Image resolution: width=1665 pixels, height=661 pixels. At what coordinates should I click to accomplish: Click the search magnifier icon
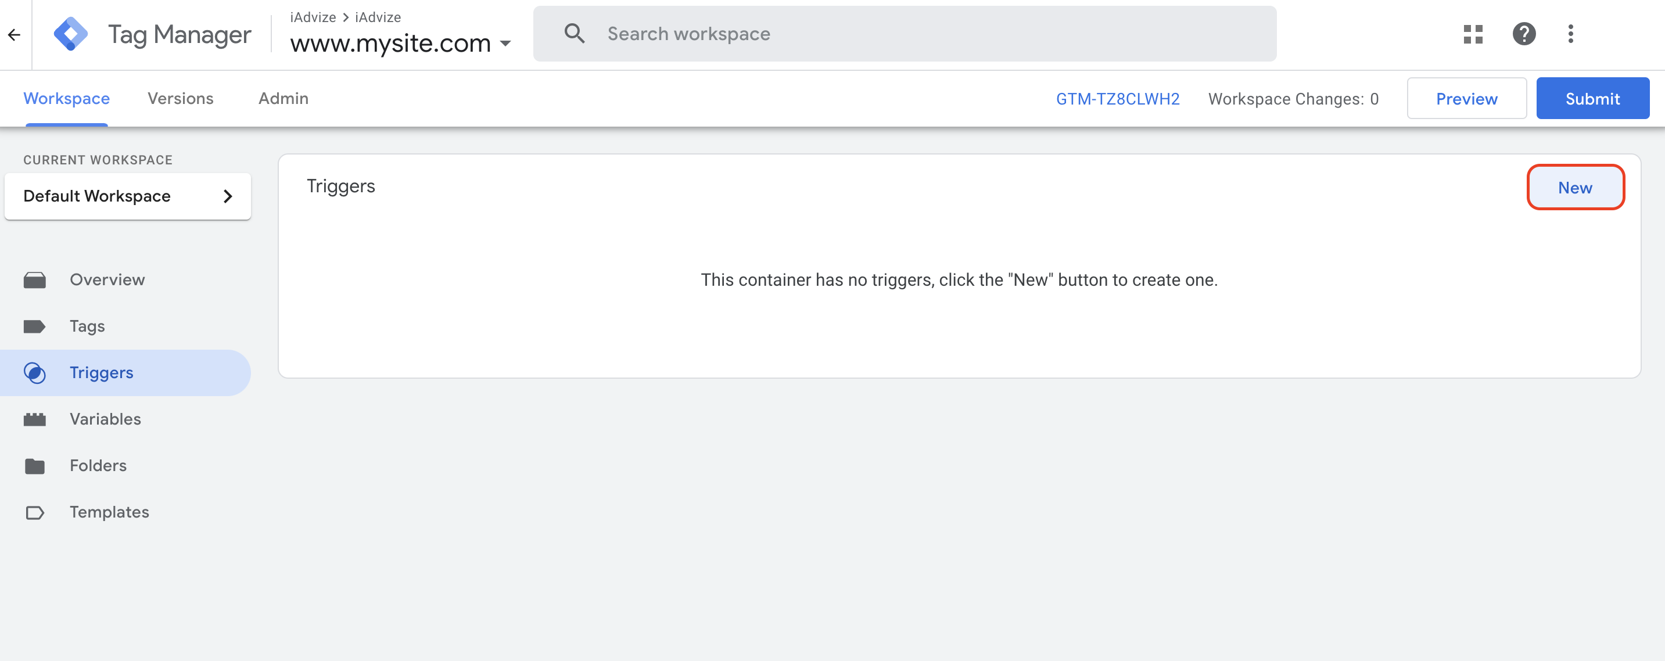574,34
